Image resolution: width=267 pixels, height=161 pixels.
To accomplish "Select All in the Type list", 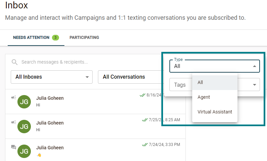I will [201, 82].
